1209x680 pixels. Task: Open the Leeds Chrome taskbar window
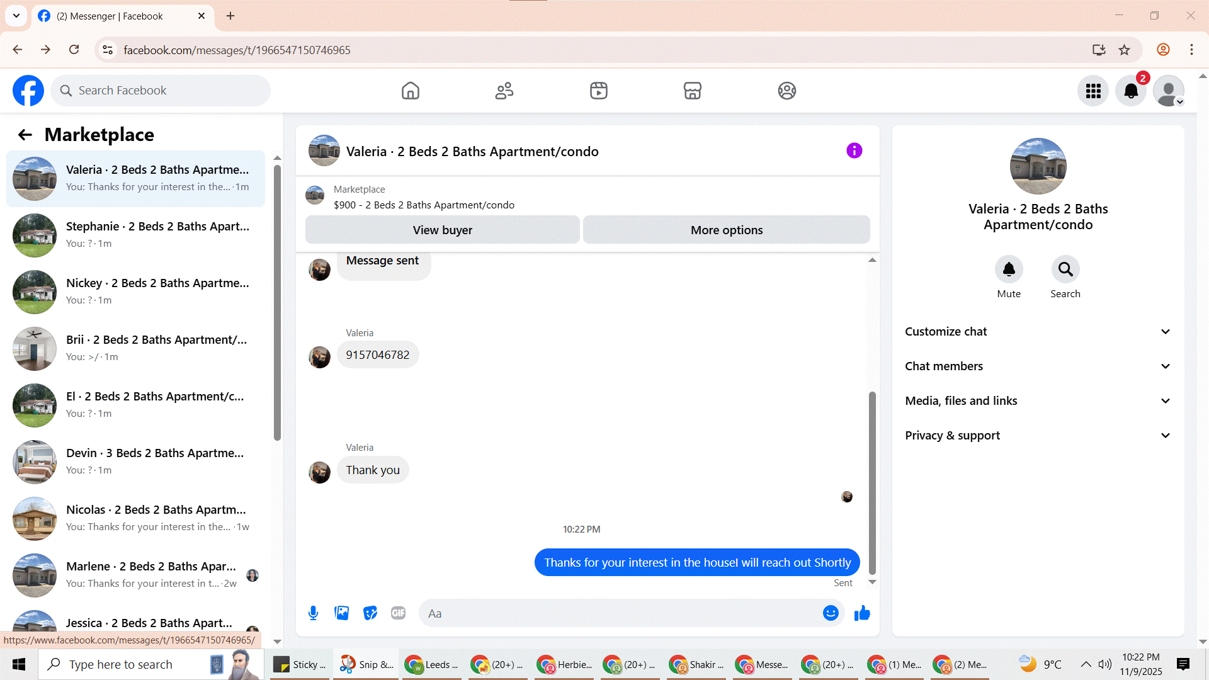tap(432, 664)
